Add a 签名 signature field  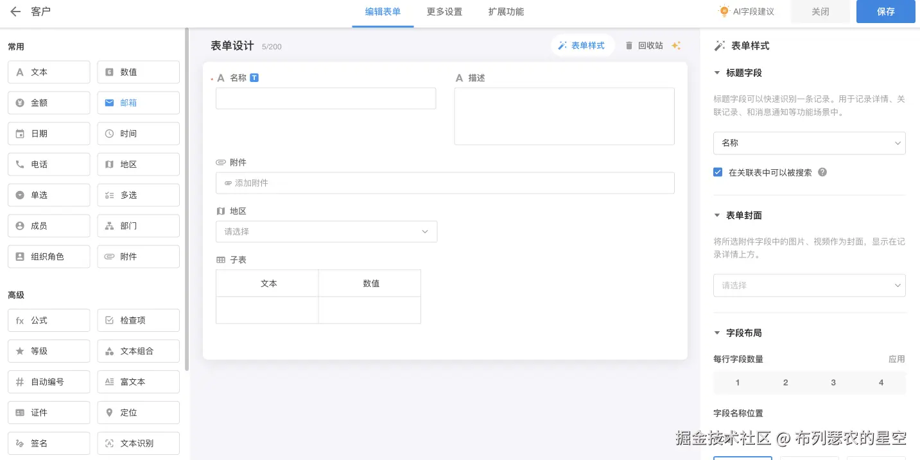tap(49, 443)
